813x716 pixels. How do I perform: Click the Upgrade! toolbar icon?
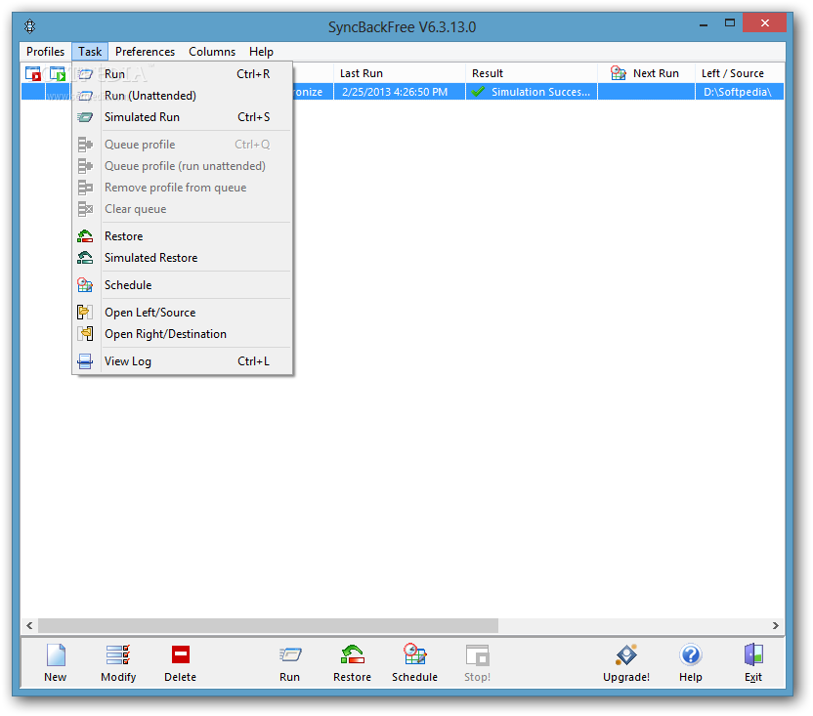[626, 654]
